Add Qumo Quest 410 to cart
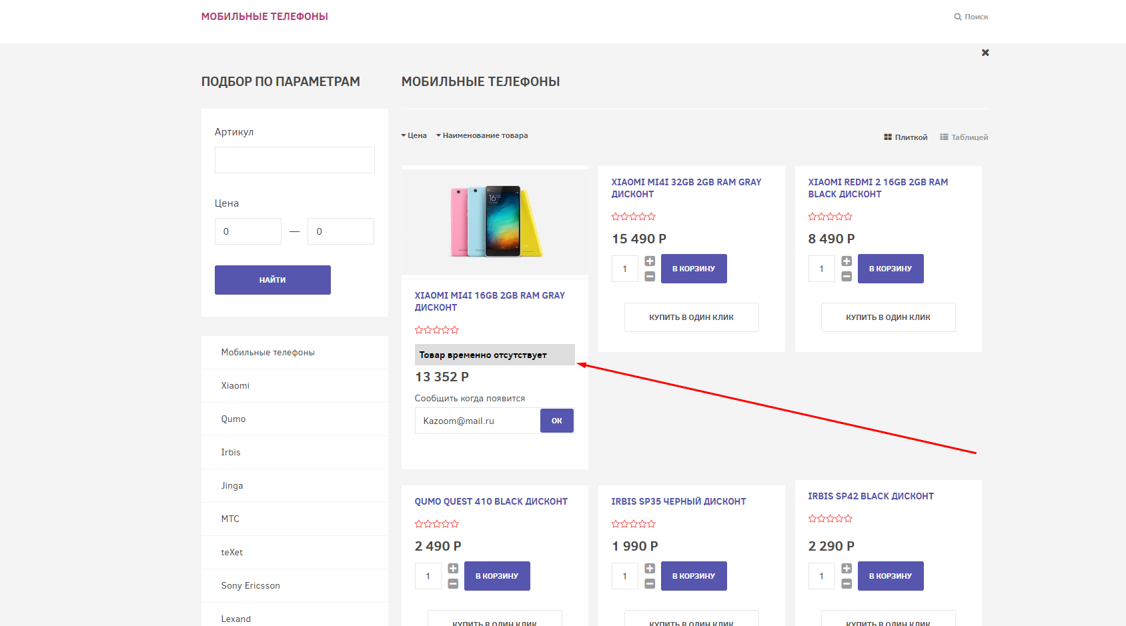Viewport: 1126px width, 626px height. click(497, 576)
